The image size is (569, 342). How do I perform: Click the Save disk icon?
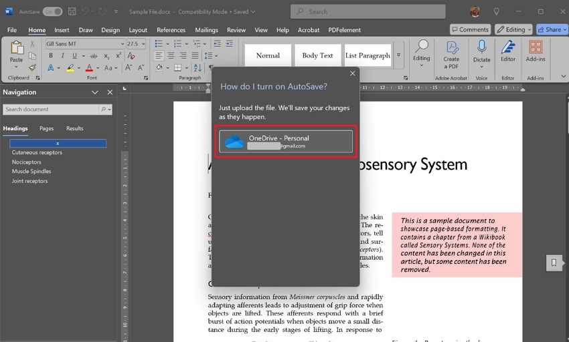72,11
